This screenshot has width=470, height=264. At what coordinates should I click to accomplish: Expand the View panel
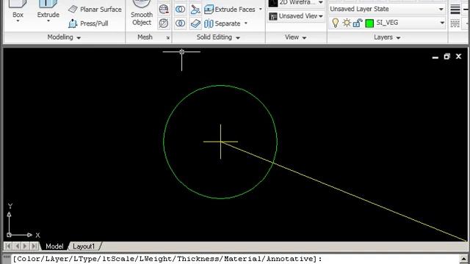[295, 37]
